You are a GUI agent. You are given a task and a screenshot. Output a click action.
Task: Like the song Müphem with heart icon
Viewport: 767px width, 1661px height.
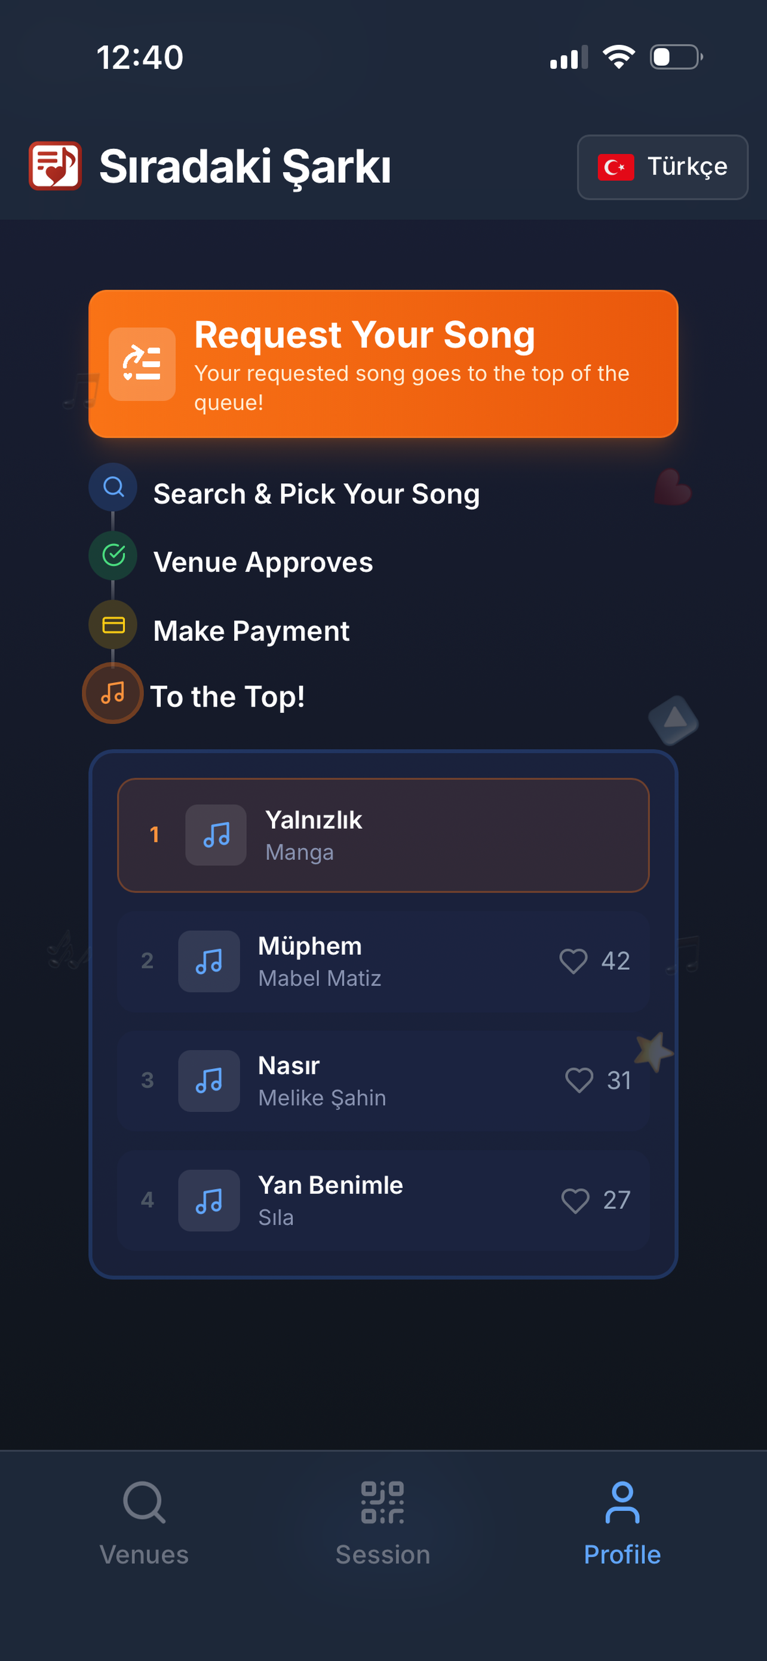[x=572, y=961]
